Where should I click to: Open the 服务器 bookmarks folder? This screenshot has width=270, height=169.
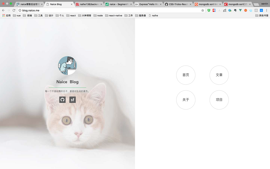140,16
